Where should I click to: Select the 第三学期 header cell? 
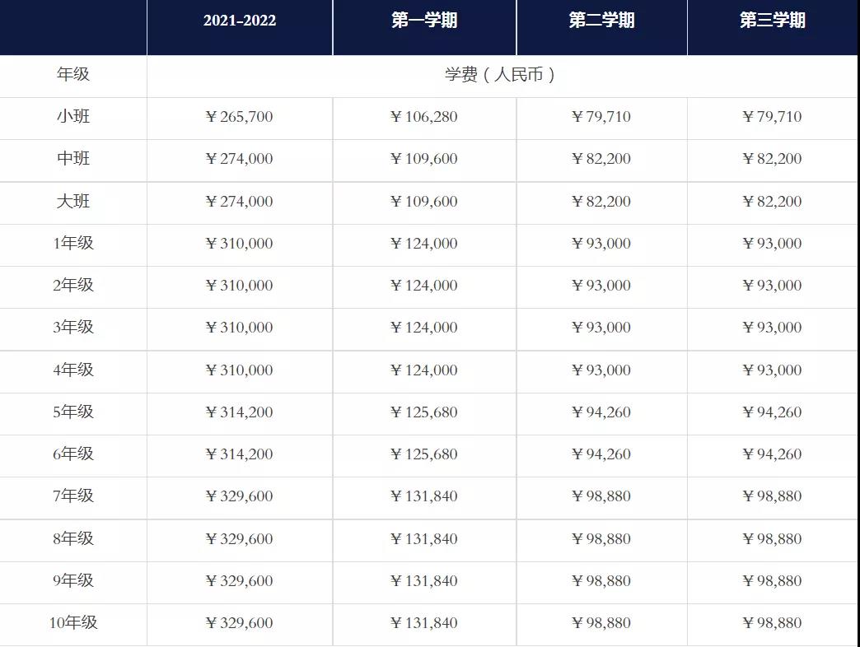pyautogui.click(x=772, y=21)
